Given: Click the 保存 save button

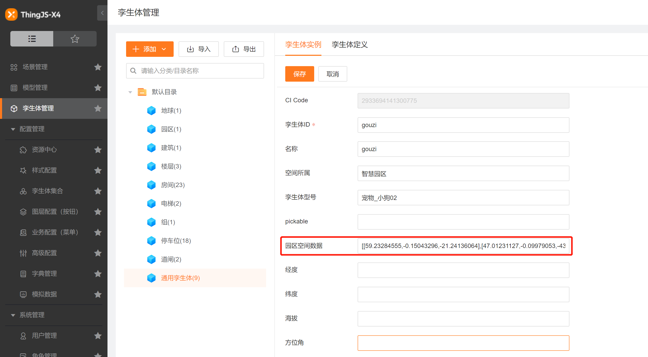Looking at the screenshot, I should point(300,74).
